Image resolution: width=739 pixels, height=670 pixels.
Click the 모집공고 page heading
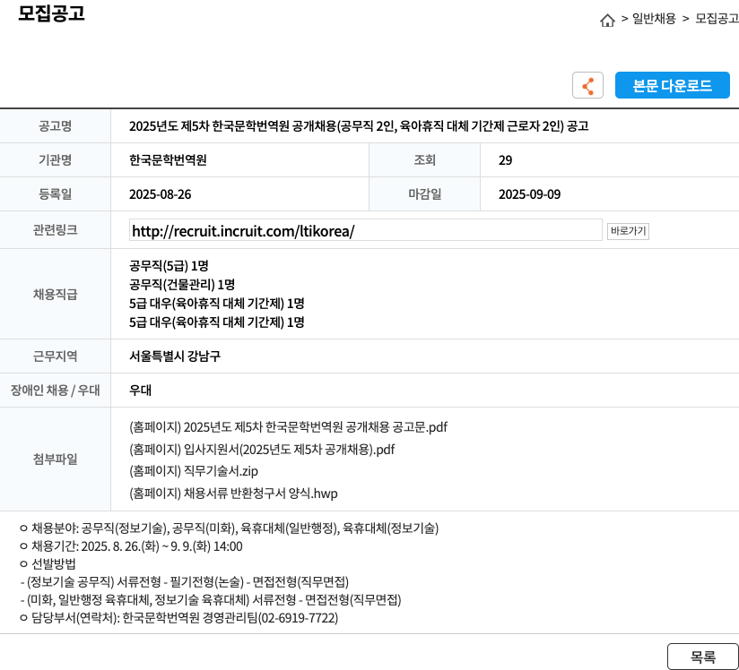51,13
